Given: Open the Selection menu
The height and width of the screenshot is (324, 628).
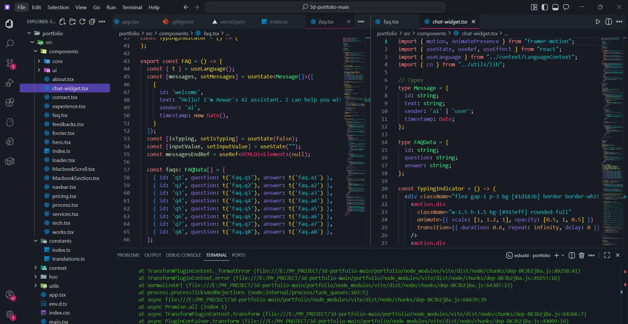Looking at the screenshot, I should coord(58,7).
